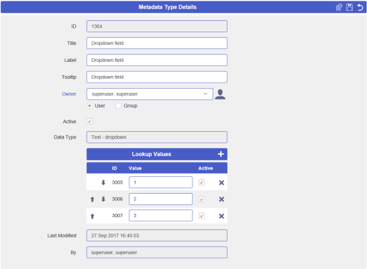This screenshot has height=269, width=367.
Task: Edit the value field of lookup 3005
Action: 160,182
